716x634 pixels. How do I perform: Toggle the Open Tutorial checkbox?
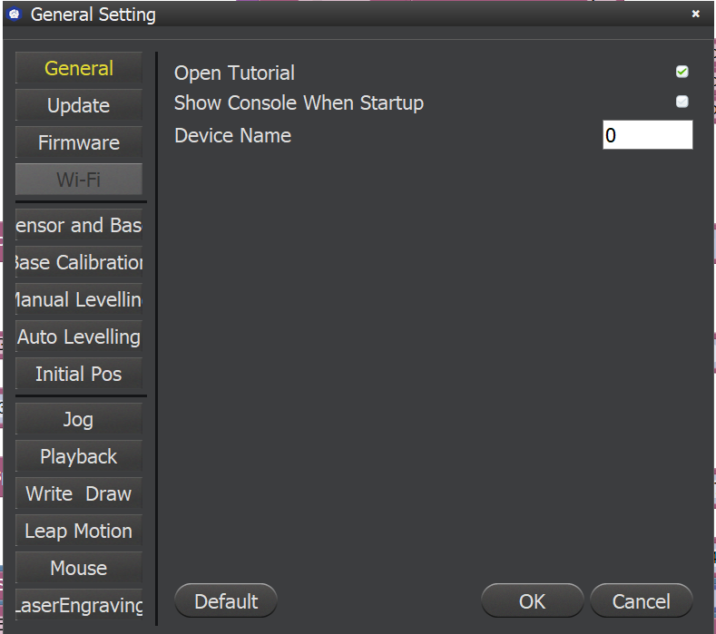(x=682, y=73)
